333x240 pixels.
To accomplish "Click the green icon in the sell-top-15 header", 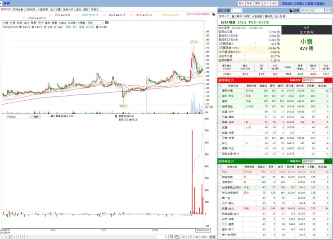I will (326, 161).
